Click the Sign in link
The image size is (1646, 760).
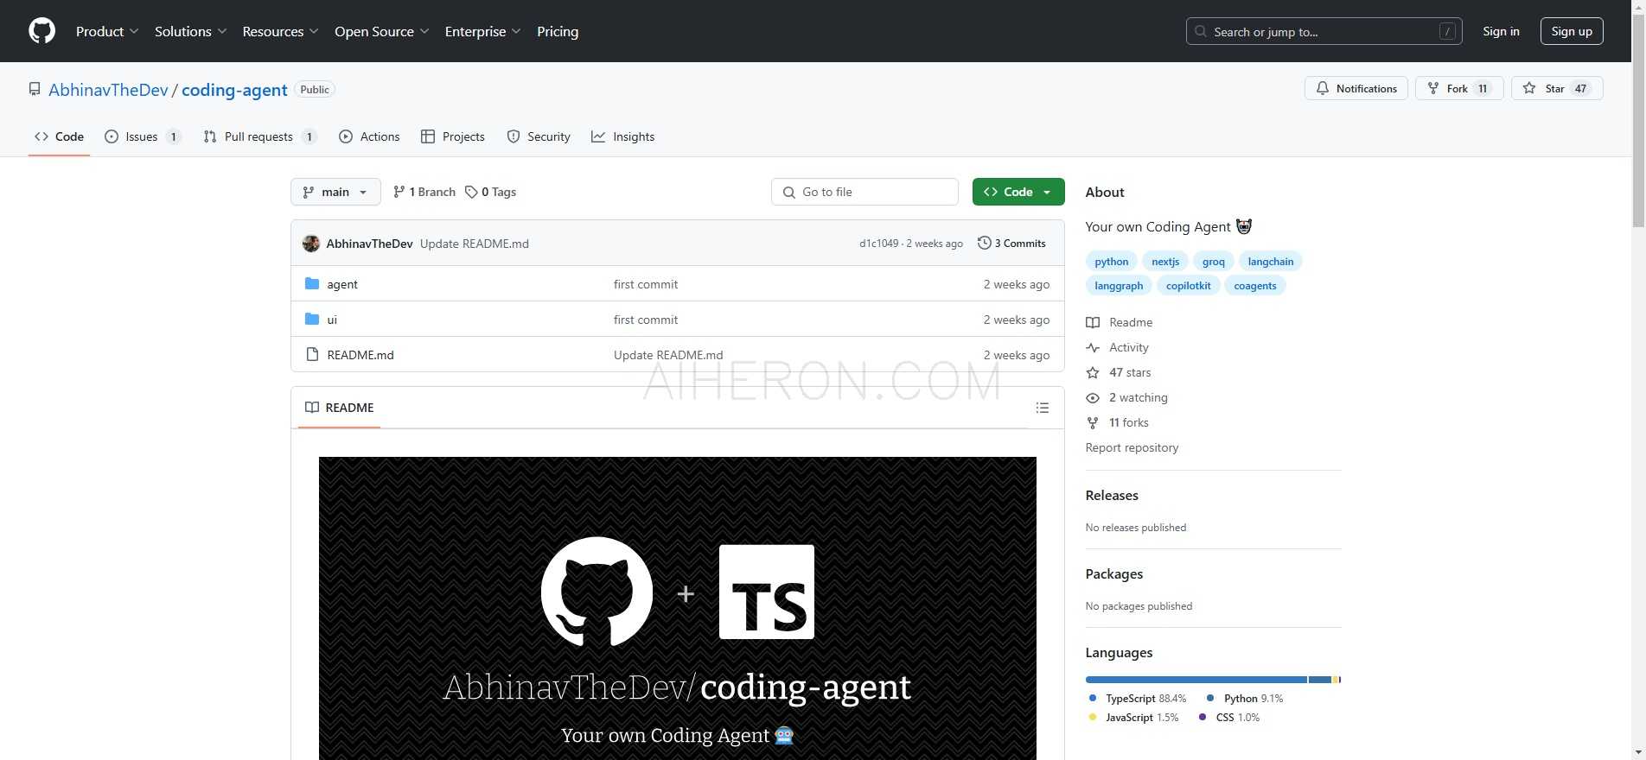[1501, 31]
